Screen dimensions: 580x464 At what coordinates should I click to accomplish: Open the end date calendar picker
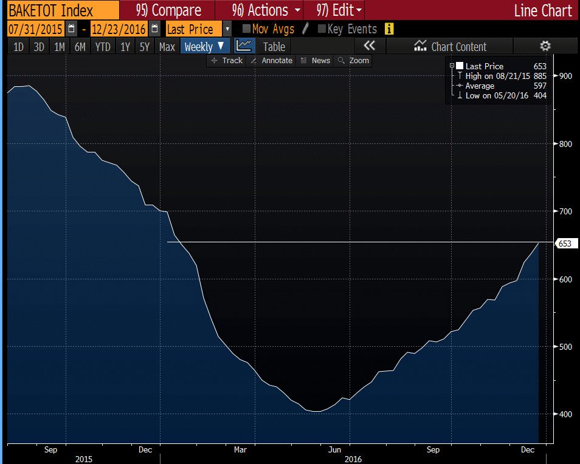[155, 29]
